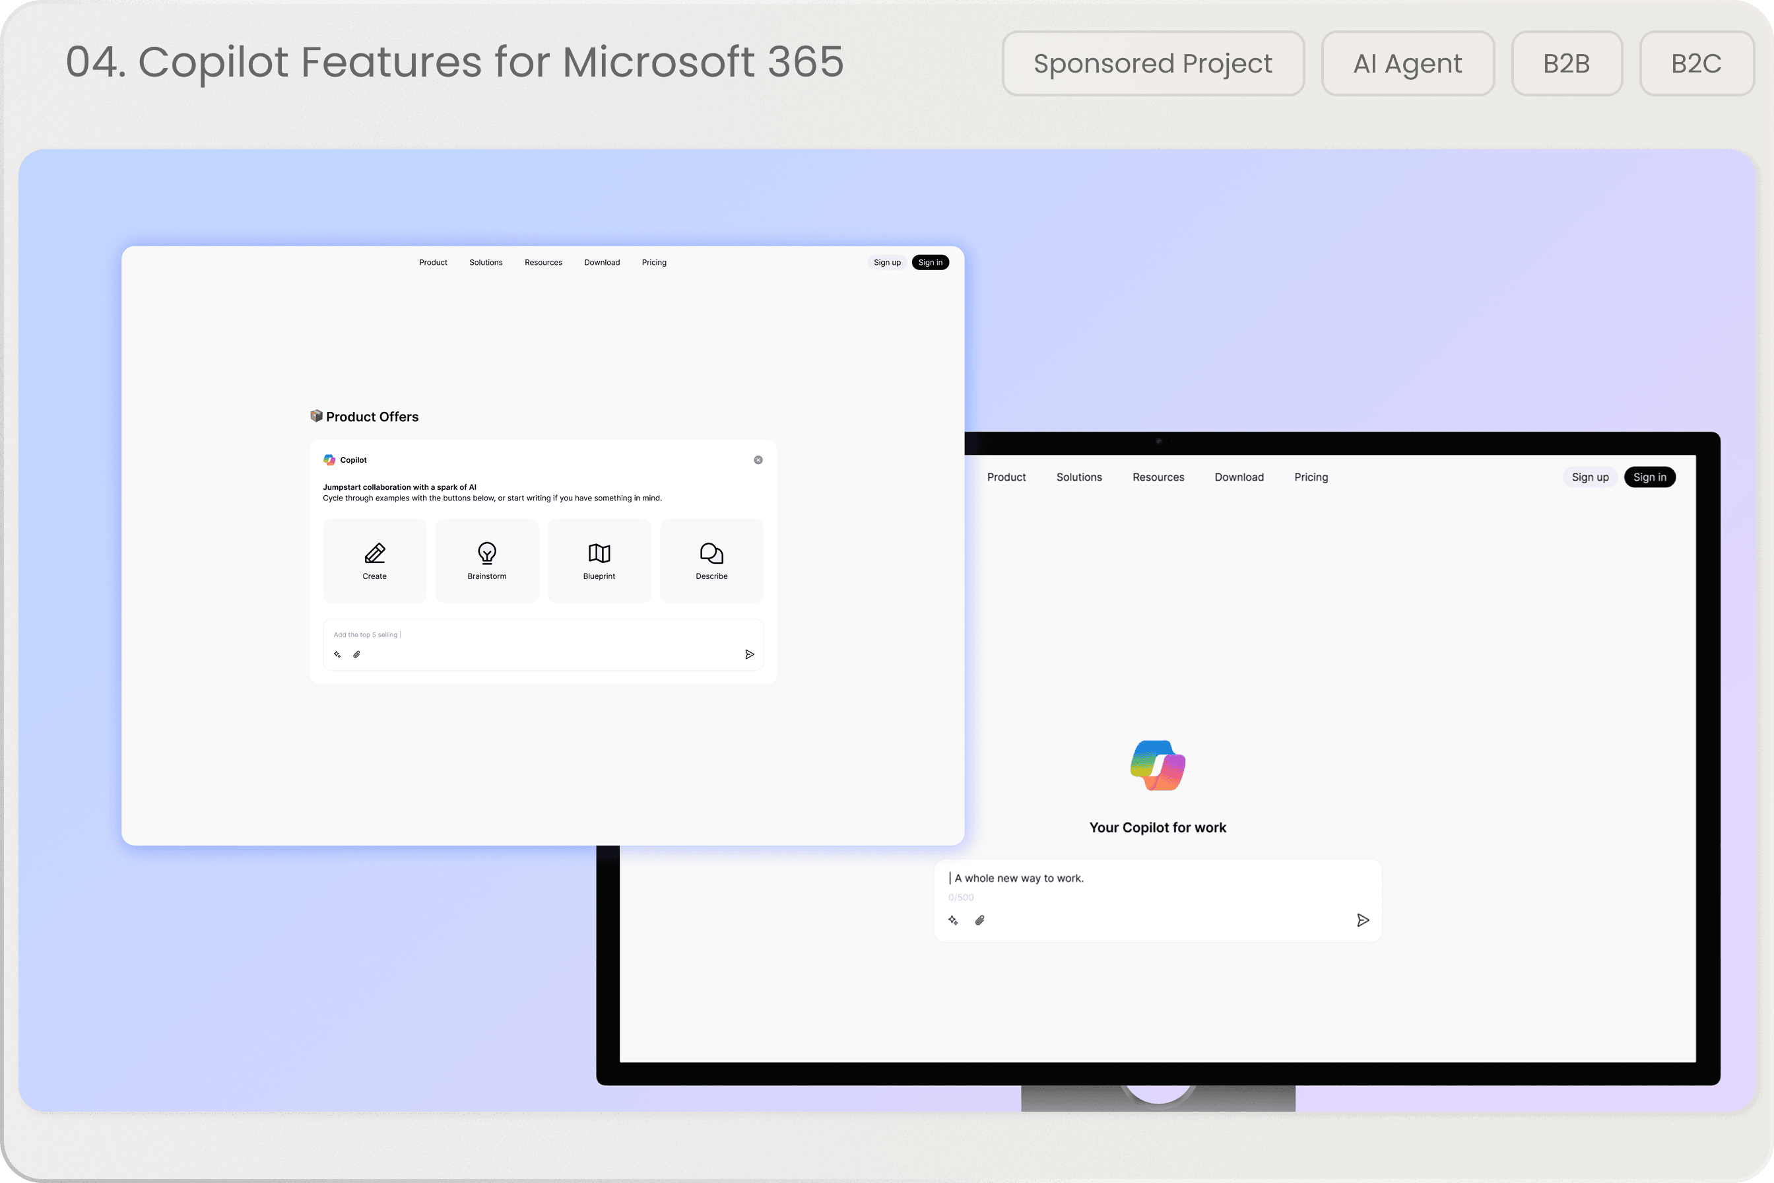Open Pricing in the front window nav
Screen dimensions: 1774x1183
[x=654, y=263]
